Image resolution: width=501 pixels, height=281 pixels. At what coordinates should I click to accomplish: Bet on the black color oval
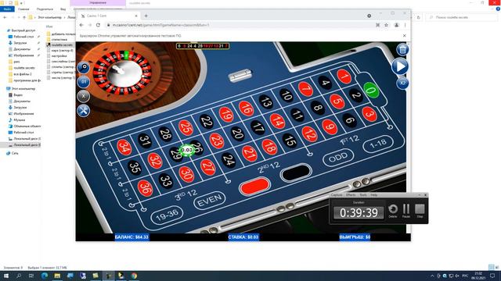click(296, 173)
